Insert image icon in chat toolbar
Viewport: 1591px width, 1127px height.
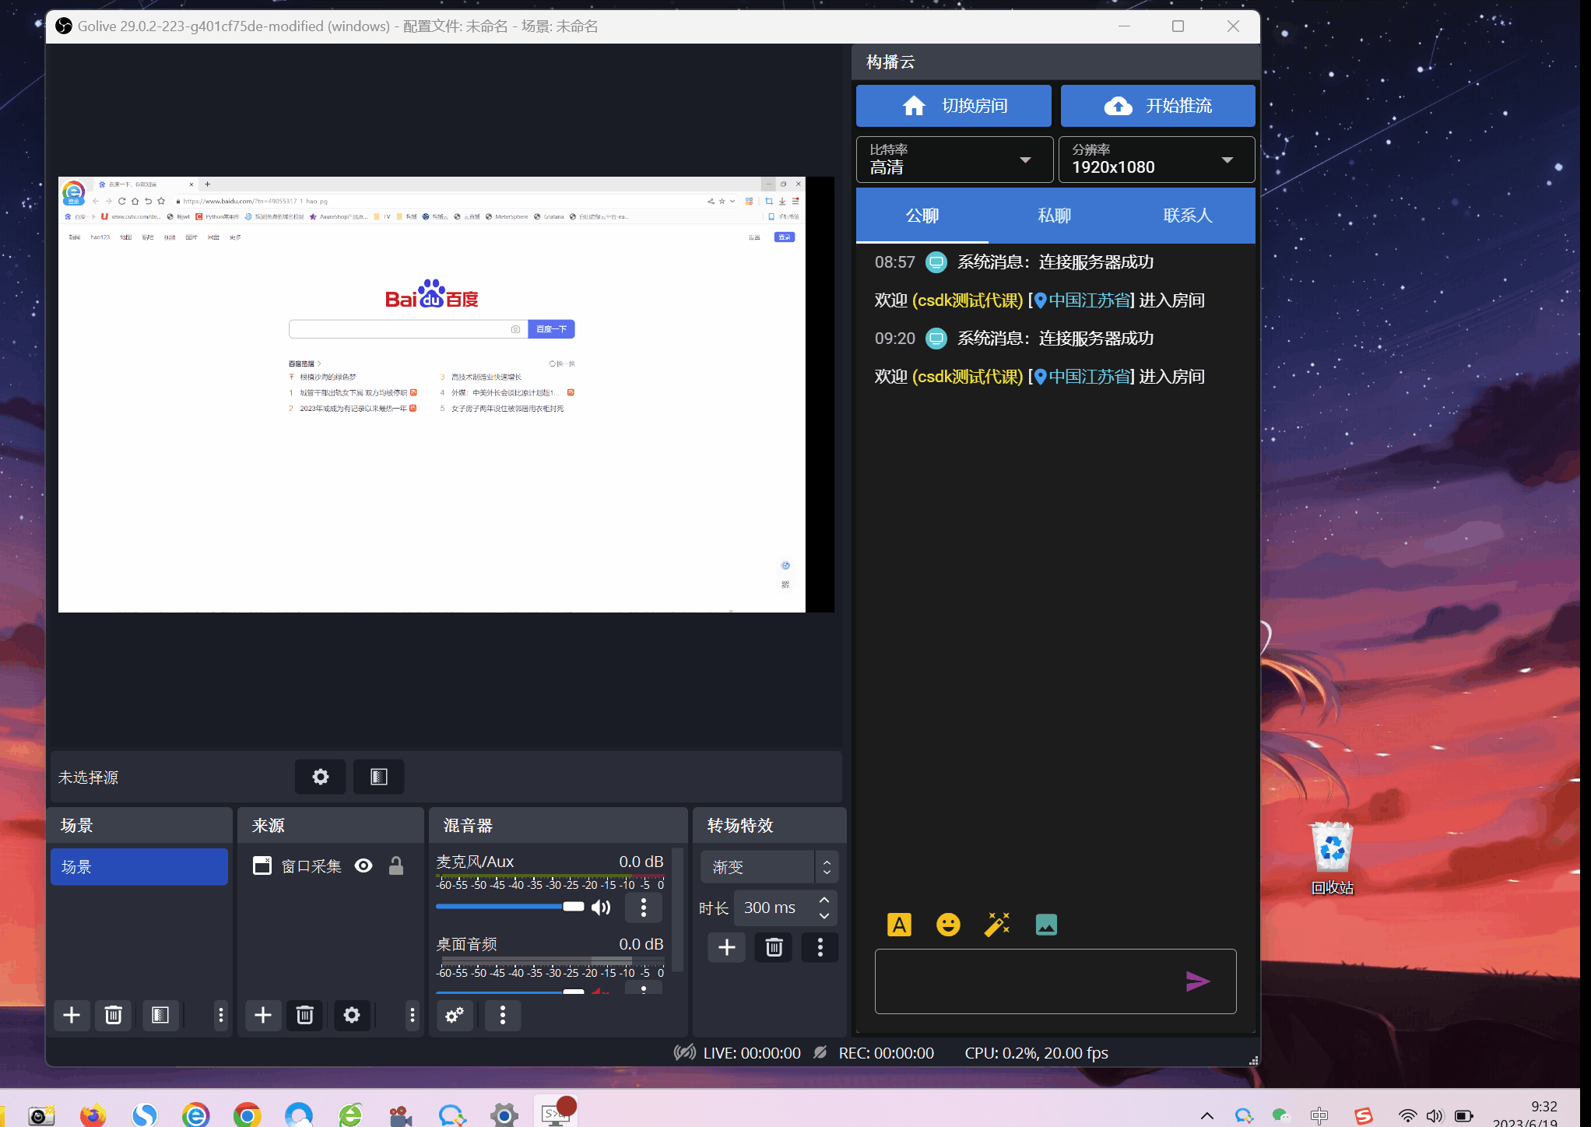pyautogui.click(x=1046, y=925)
